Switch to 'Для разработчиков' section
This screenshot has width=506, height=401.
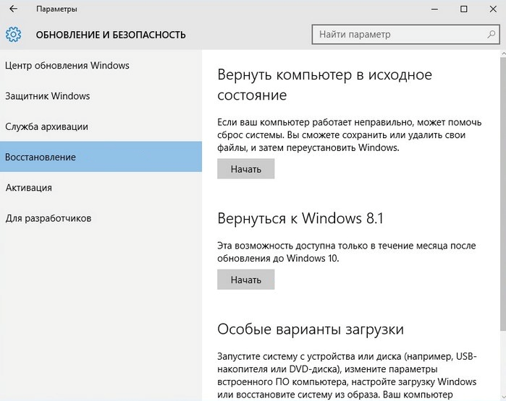49,218
